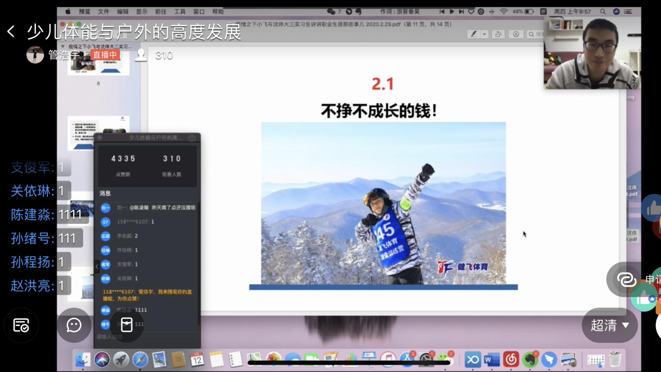
Task: Open the 超清 video quality dropdown
Action: 609,325
